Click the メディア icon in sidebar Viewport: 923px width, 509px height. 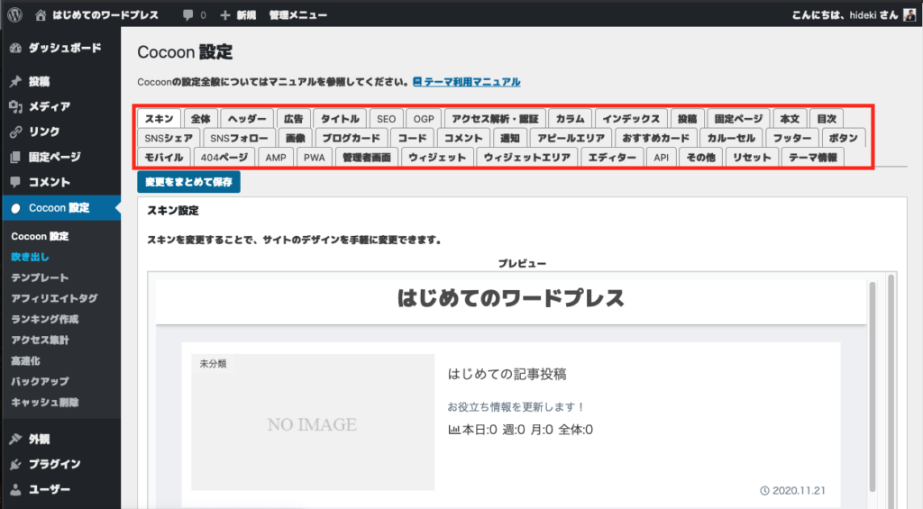[x=16, y=106]
